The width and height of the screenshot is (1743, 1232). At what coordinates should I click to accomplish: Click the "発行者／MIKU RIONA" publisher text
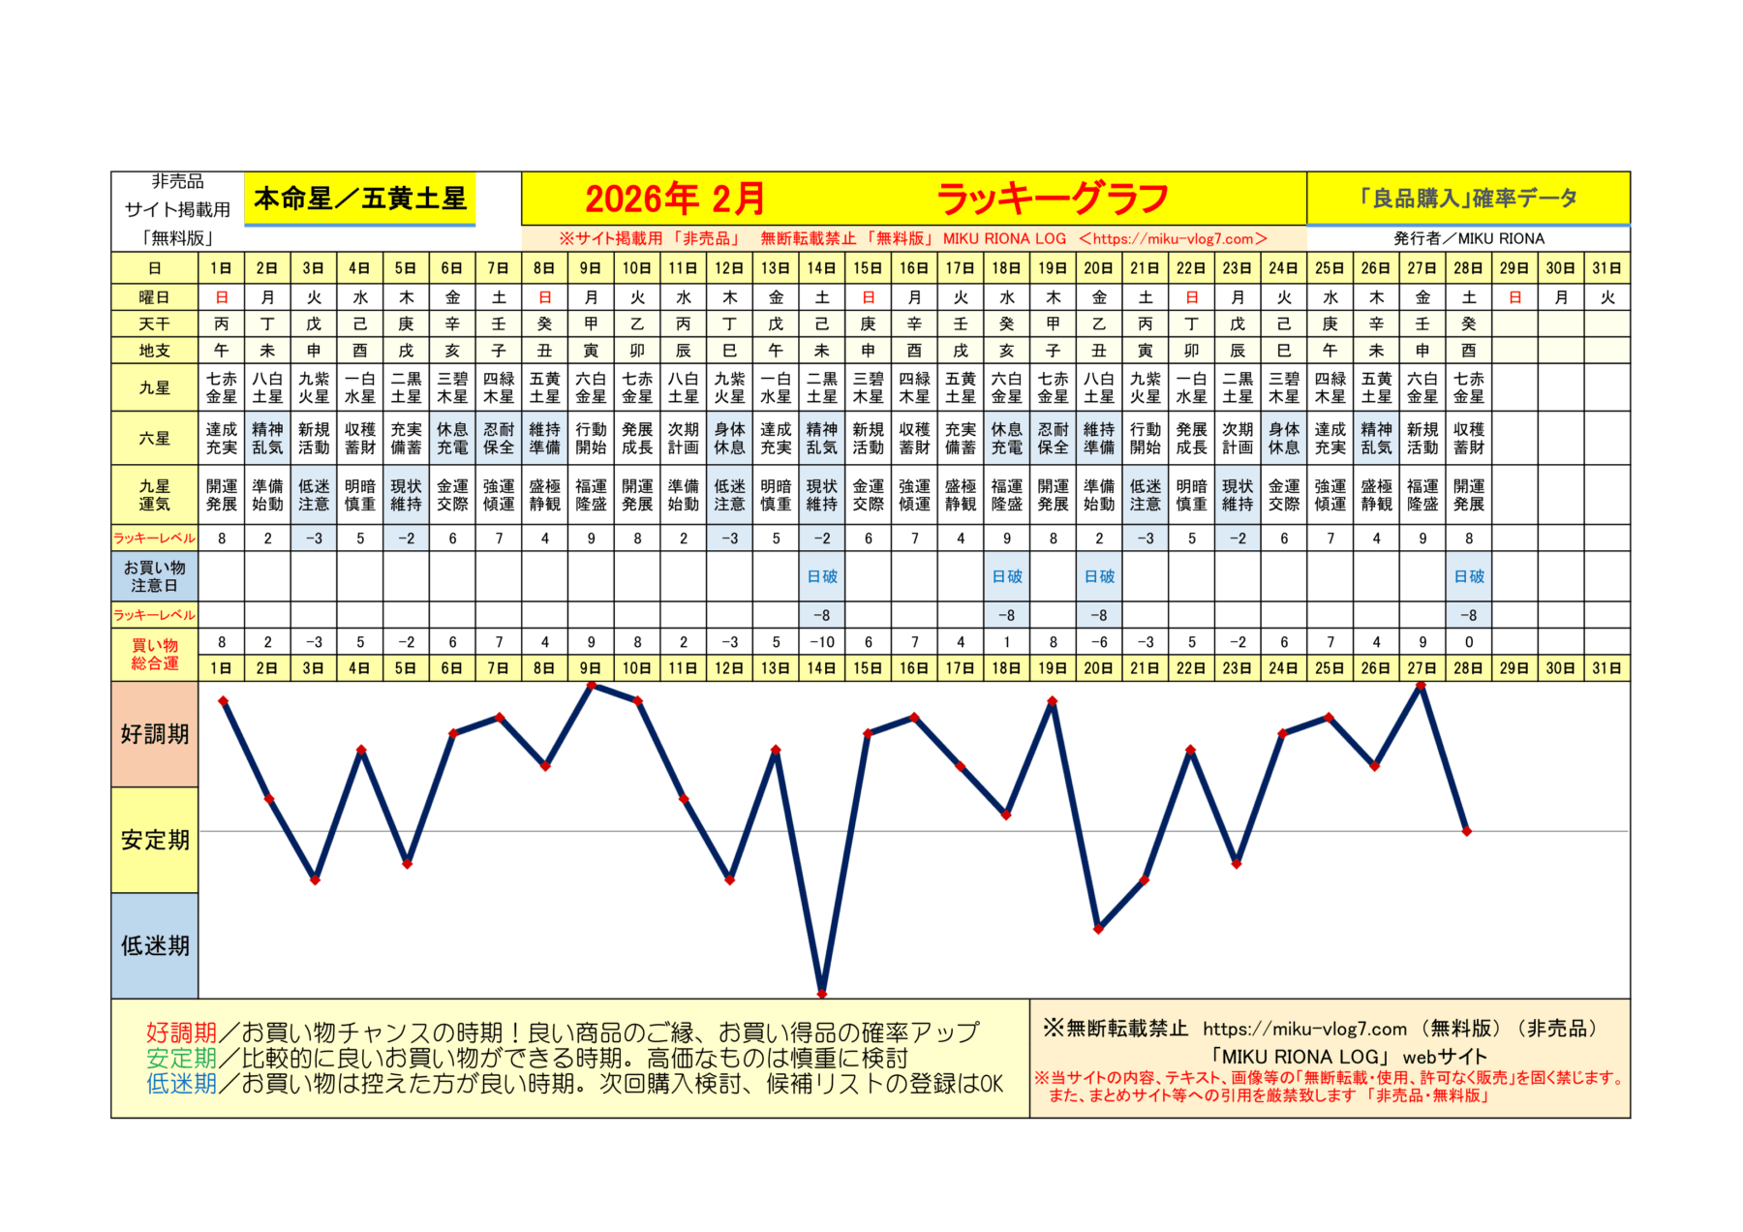1468,239
